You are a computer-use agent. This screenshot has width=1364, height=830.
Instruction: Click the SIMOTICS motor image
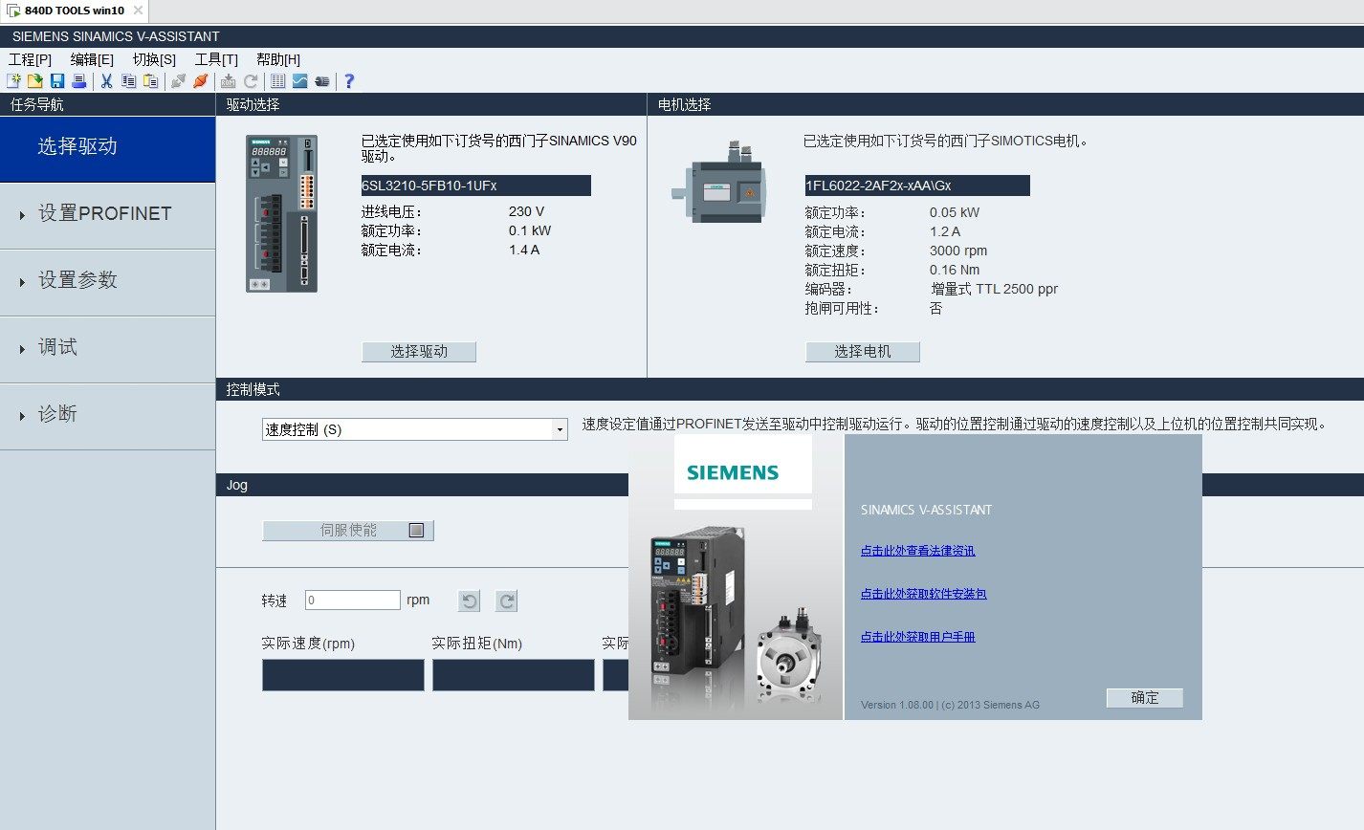[x=718, y=183]
